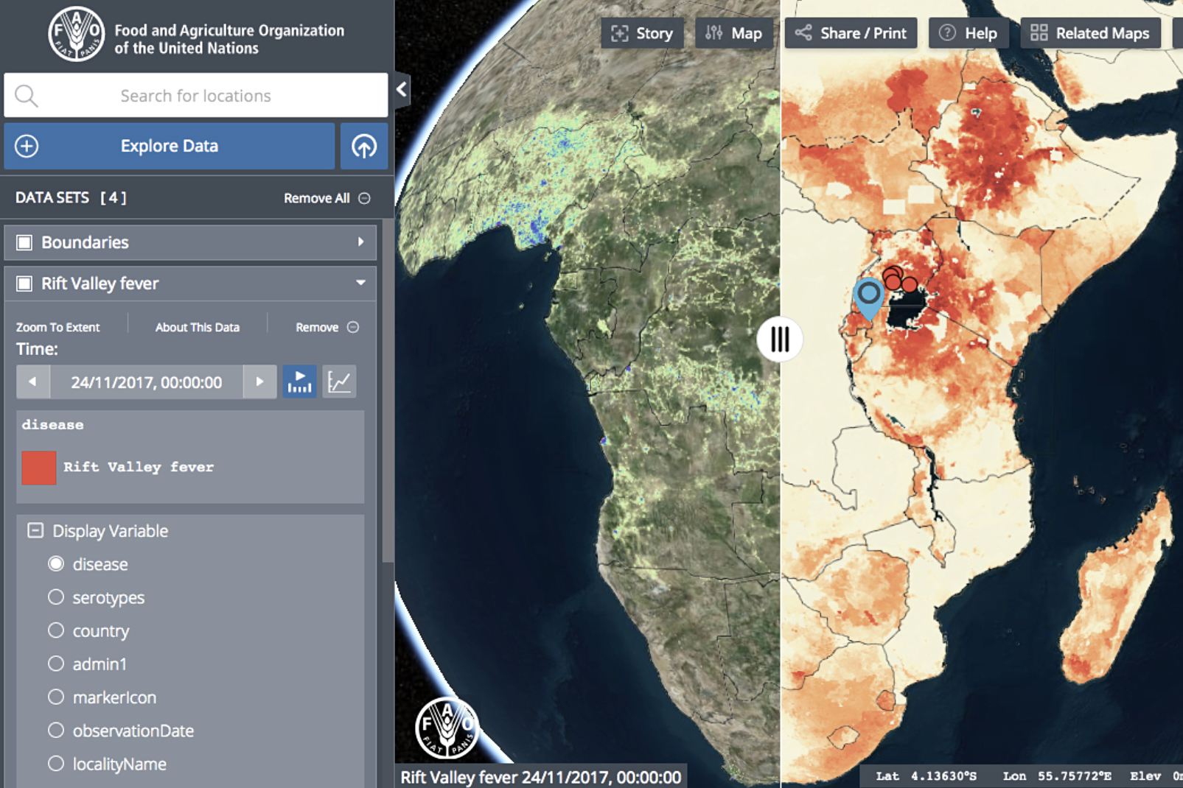Collapse the Rift Valley fever section

tap(360, 283)
